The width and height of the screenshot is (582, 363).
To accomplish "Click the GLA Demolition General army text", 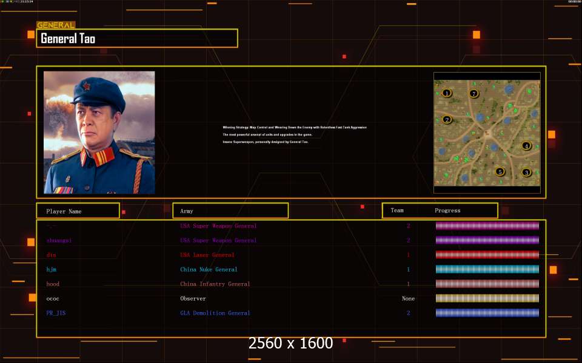I will [215, 313].
